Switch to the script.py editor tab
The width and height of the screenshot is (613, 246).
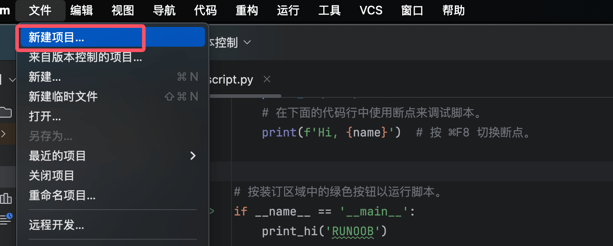[x=231, y=80]
